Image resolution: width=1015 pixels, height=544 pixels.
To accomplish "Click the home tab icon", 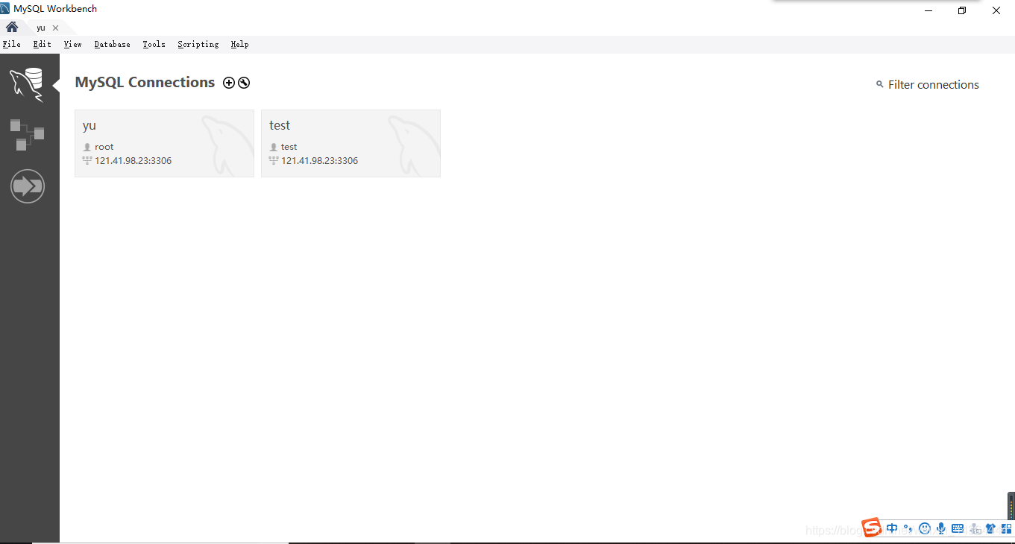I will [12, 27].
